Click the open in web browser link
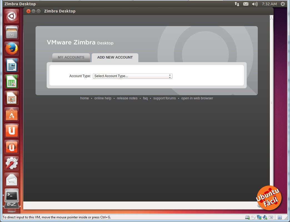The image size is (290, 222). pyautogui.click(x=197, y=98)
